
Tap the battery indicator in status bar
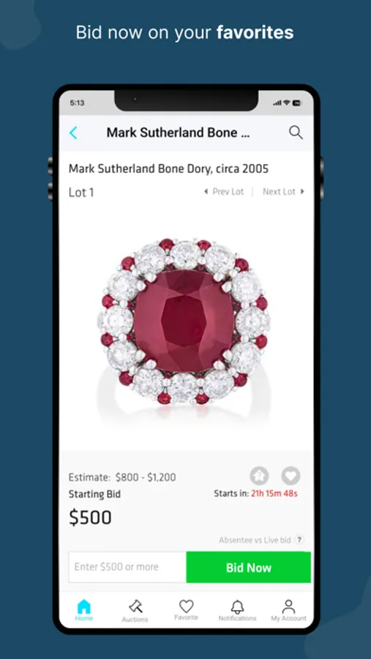pos(297,103)
